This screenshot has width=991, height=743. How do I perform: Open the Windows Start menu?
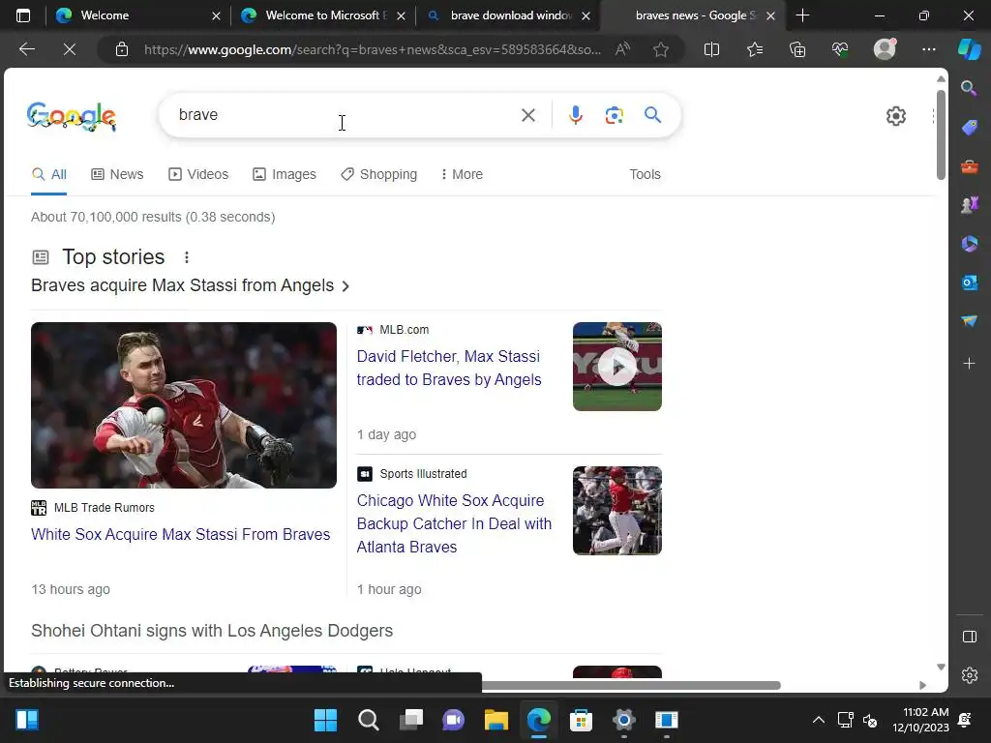pyautogui.click(x=325, y=720)
